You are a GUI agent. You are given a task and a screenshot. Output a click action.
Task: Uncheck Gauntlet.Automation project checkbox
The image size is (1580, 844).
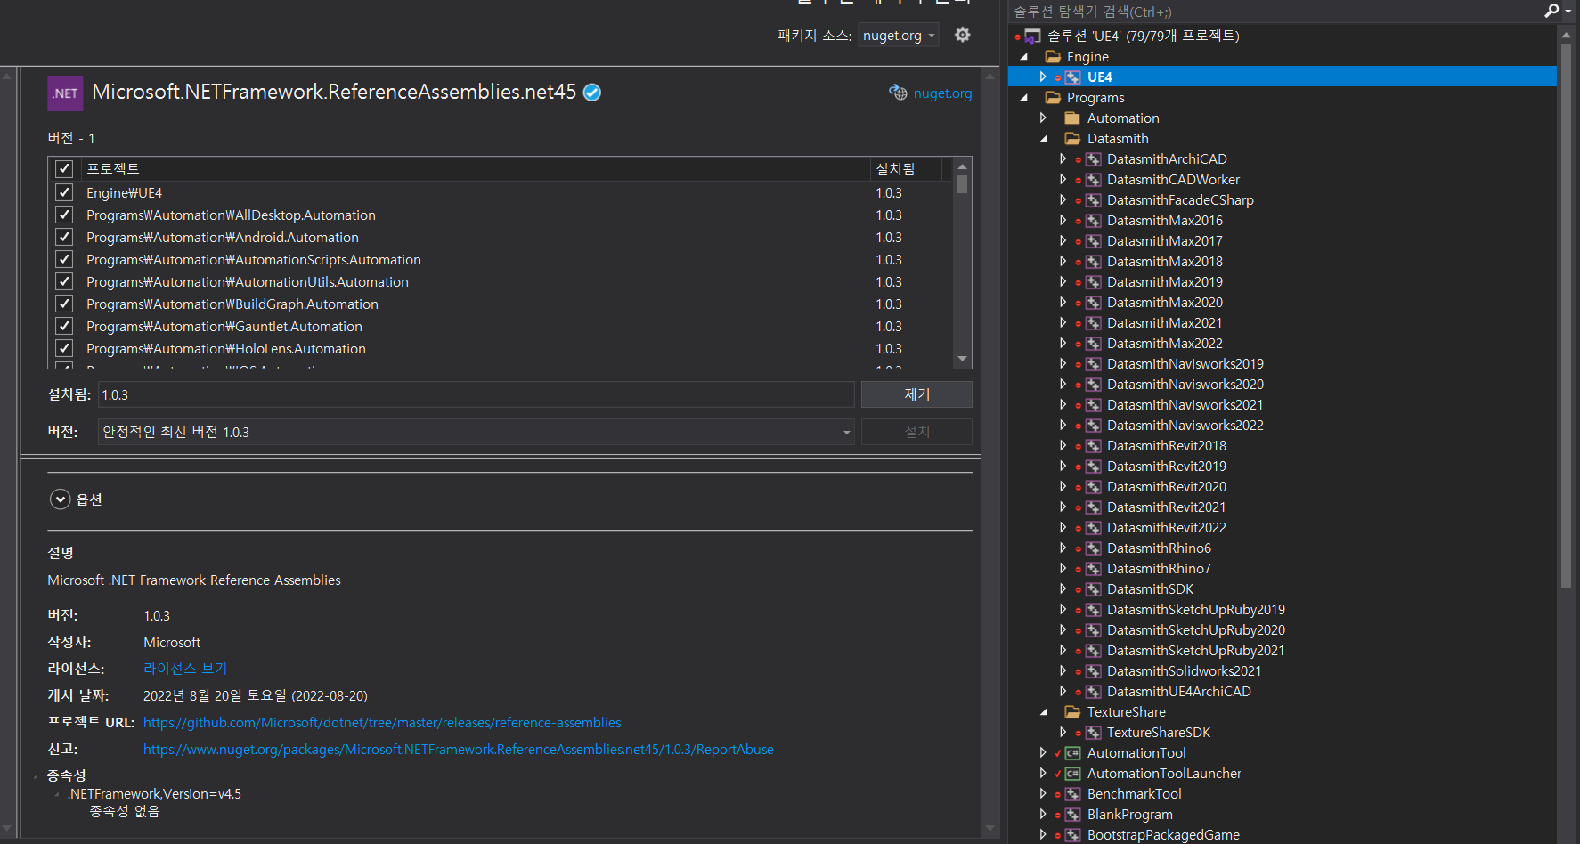[64, 326]
